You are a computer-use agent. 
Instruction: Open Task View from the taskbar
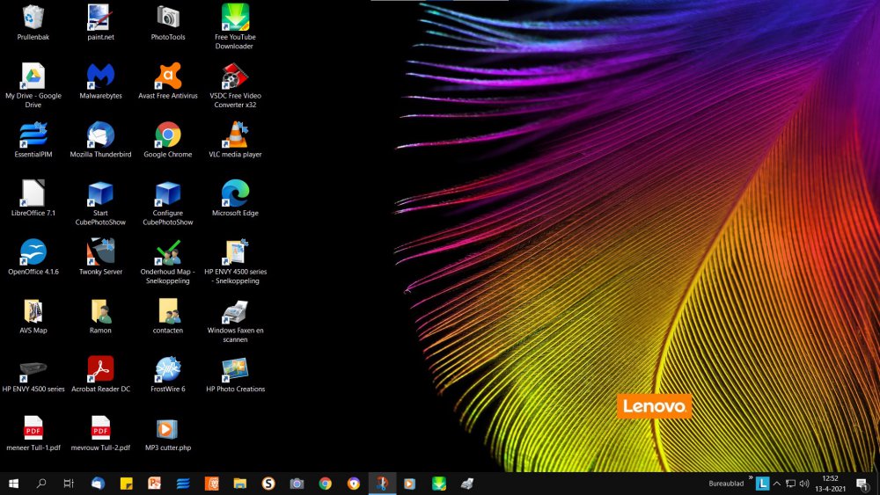[x=69, y=484]
